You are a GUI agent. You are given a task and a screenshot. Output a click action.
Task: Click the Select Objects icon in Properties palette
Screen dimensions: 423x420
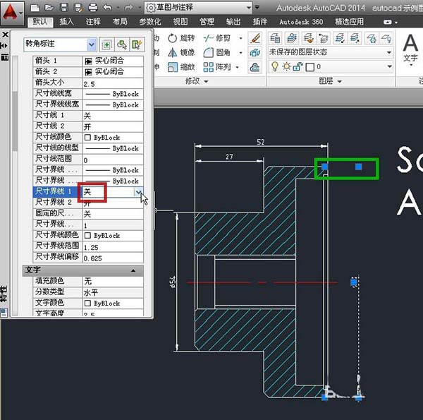click(x=122, y=45)
